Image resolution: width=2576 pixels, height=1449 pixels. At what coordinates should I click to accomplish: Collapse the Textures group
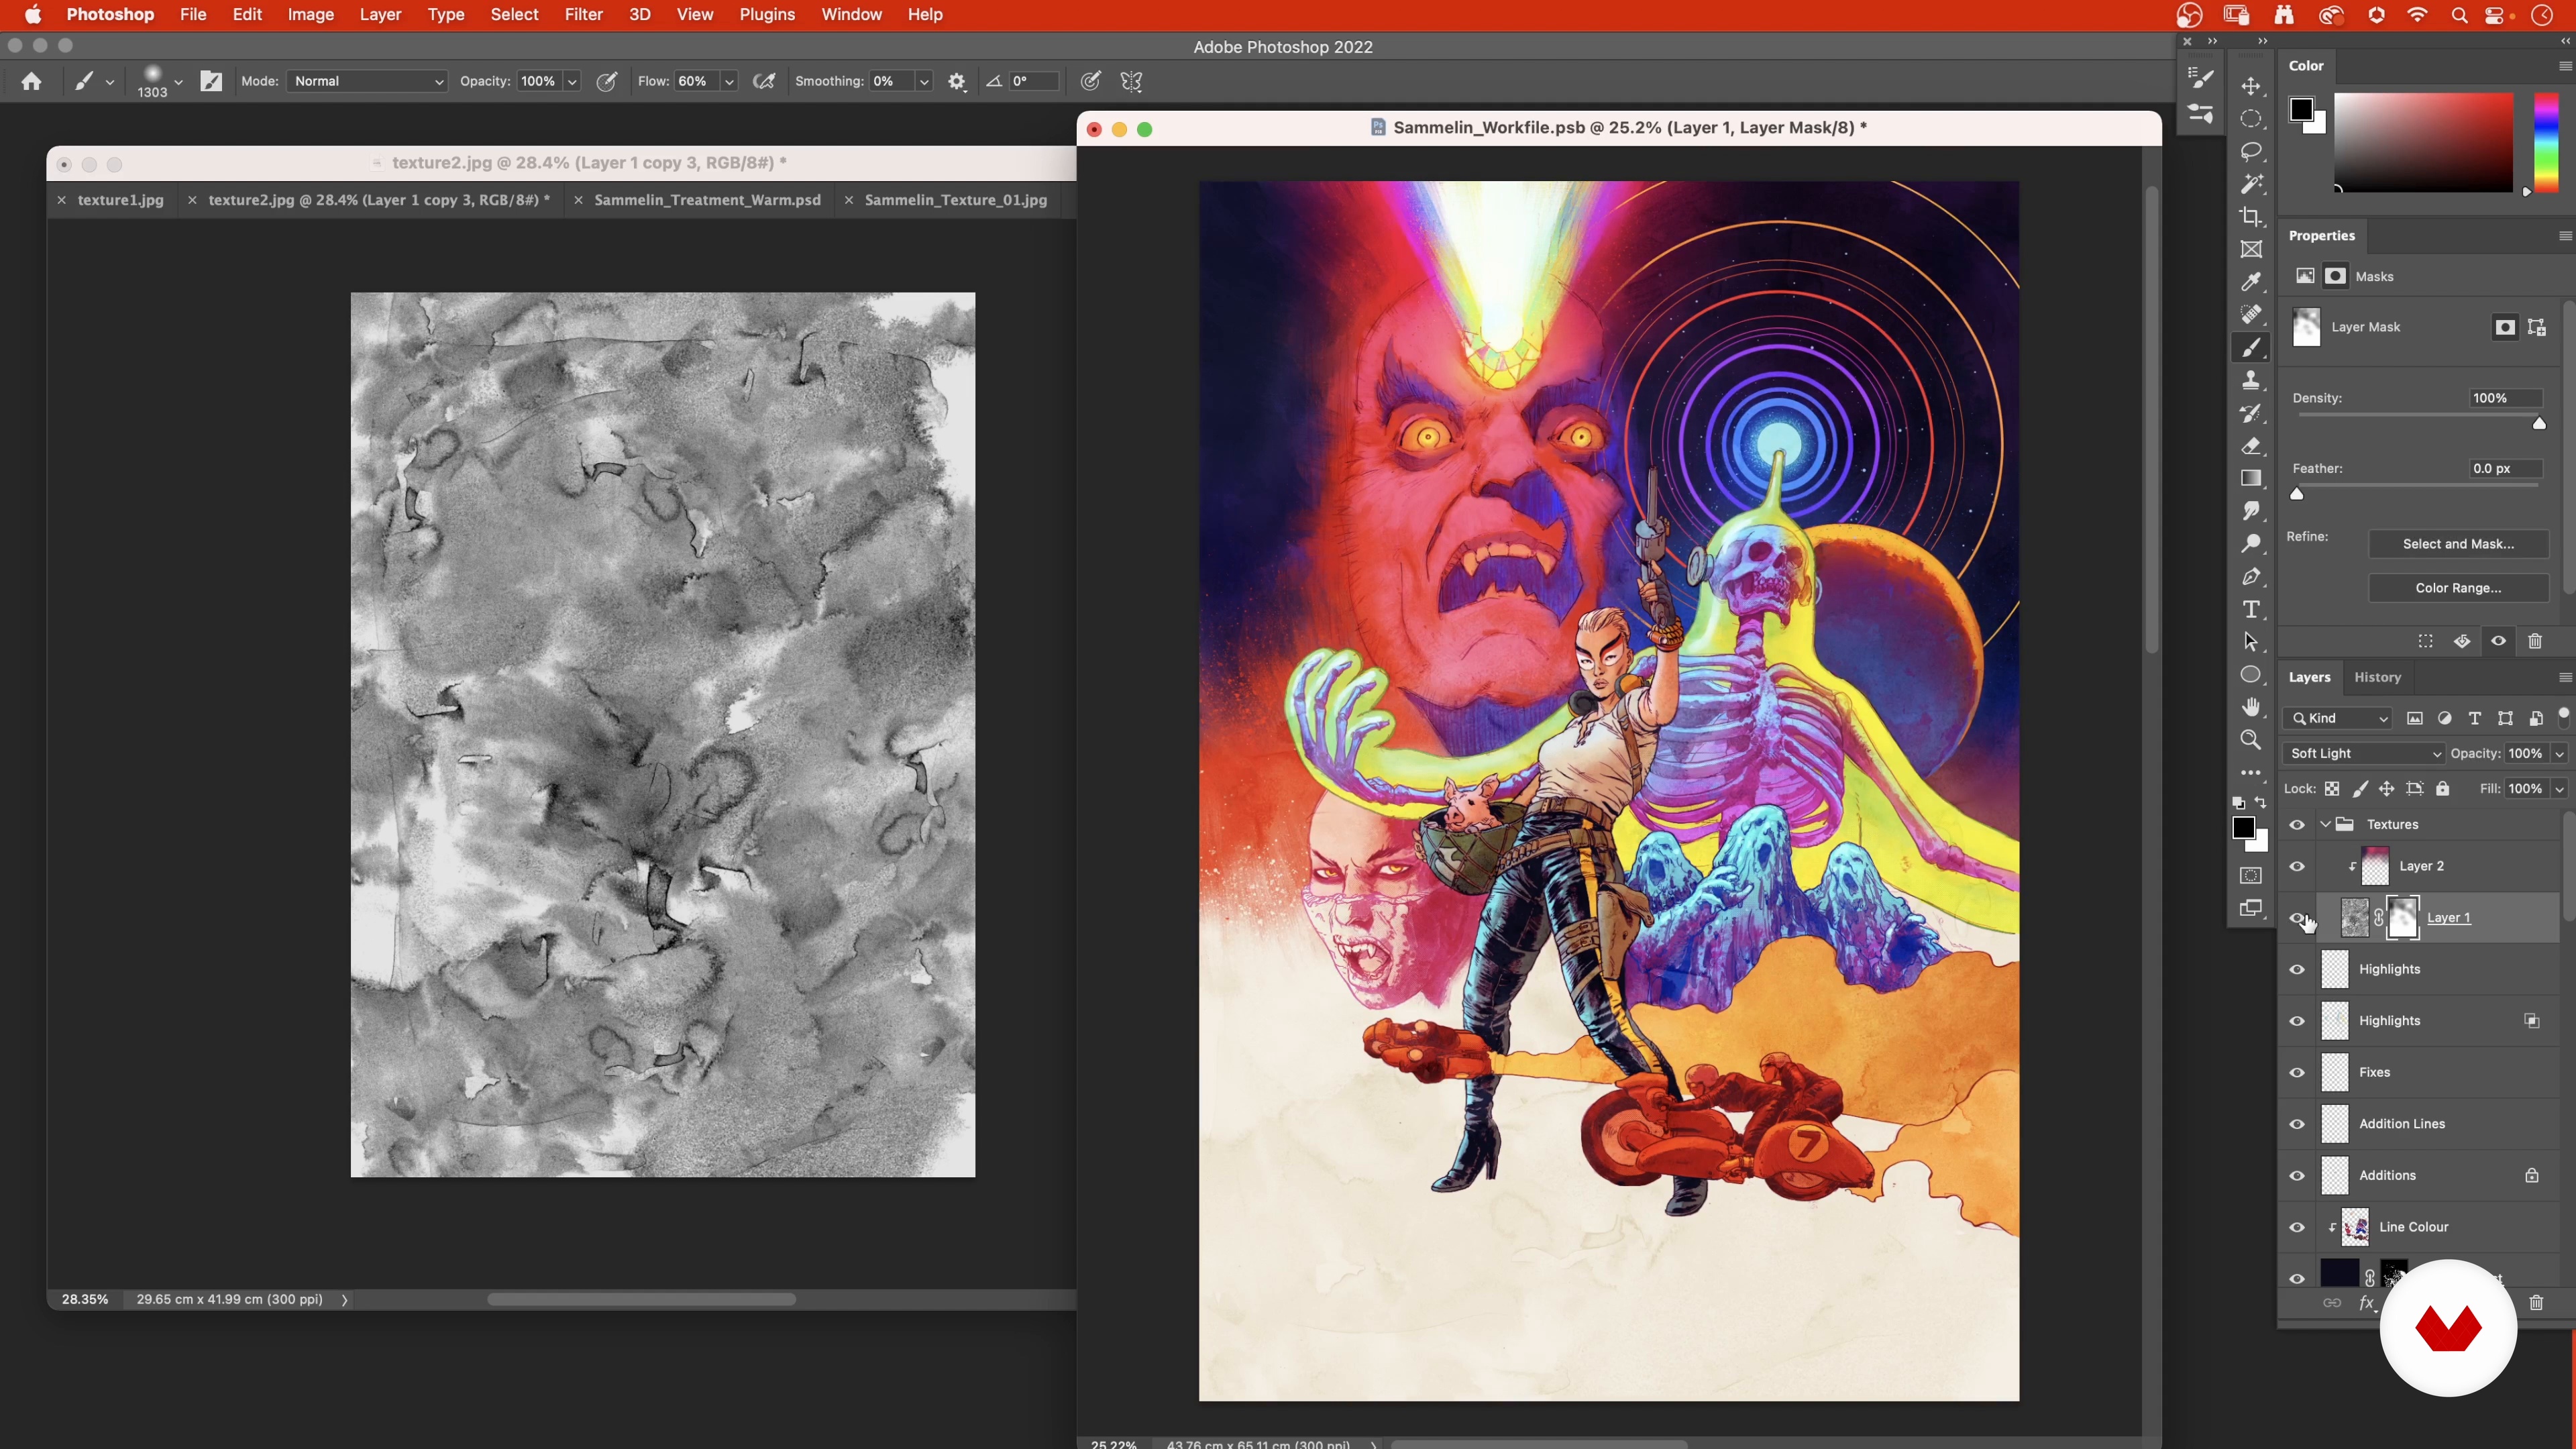[x=2325, y=825]
